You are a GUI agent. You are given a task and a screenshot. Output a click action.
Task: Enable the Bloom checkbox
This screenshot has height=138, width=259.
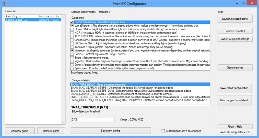(x=72, y=29)
